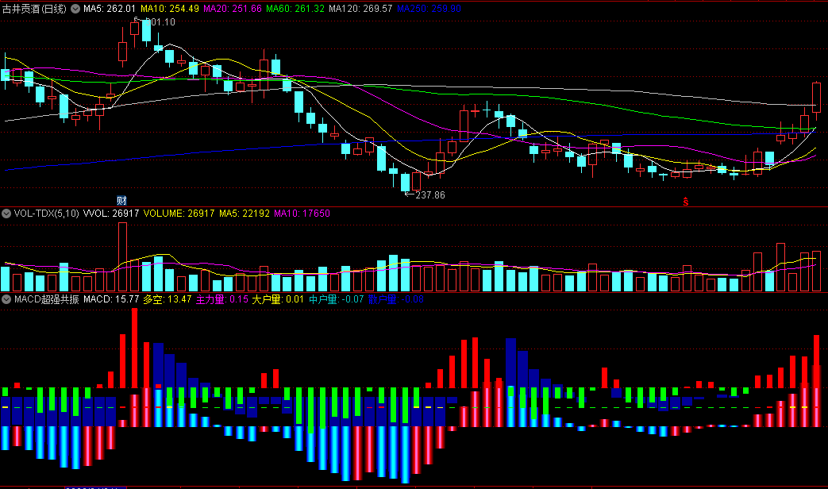Click the MACD: 15.77 value

coord(111,299)
